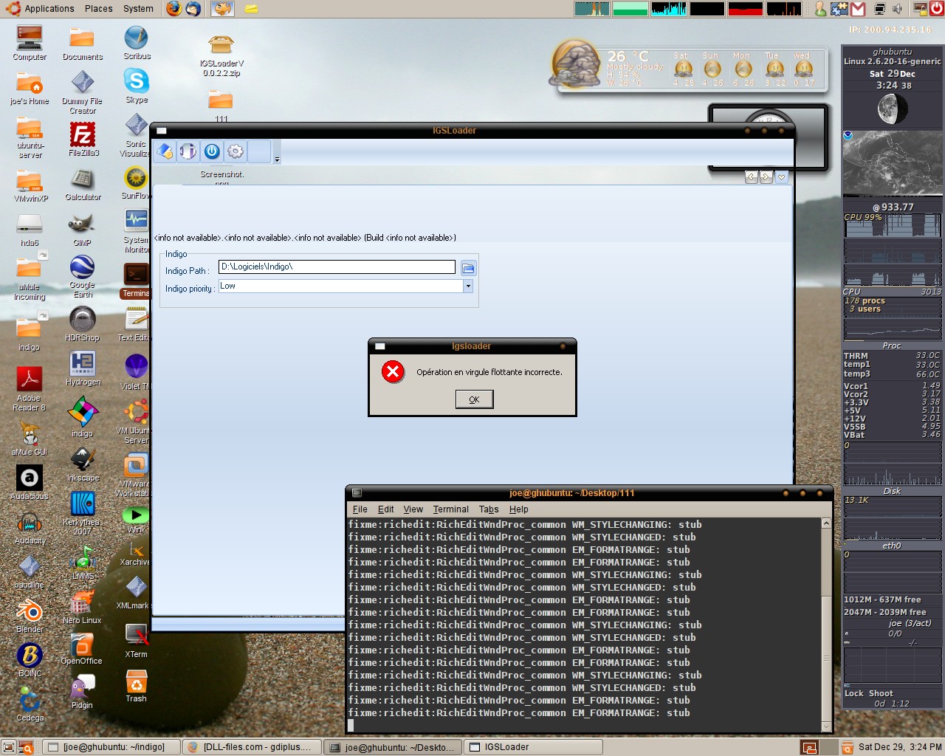Browse for Indigo path folder
Viewport: 945px width, 756px height.
click(x=468, y=268)
